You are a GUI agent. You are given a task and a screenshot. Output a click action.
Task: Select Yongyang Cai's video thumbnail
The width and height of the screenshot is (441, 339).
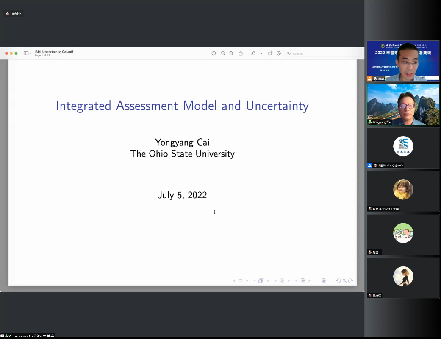tap(403, 104)
